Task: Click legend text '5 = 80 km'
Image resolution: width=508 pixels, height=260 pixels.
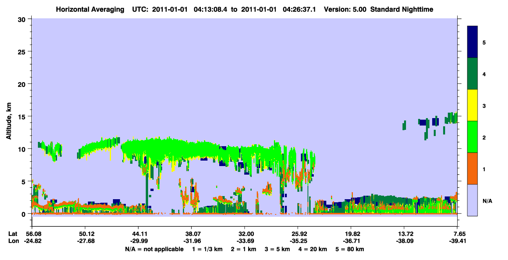Action: point(350,249)
